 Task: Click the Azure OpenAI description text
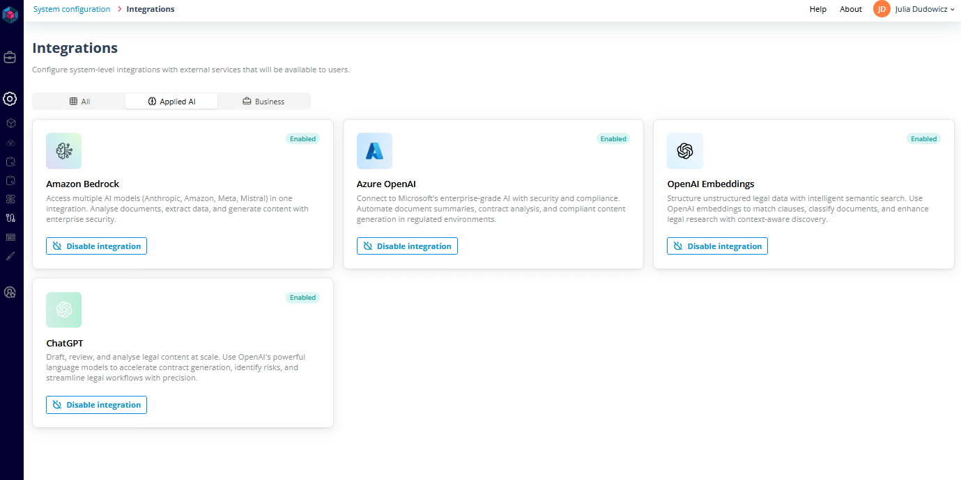click(x=491, y=209)
